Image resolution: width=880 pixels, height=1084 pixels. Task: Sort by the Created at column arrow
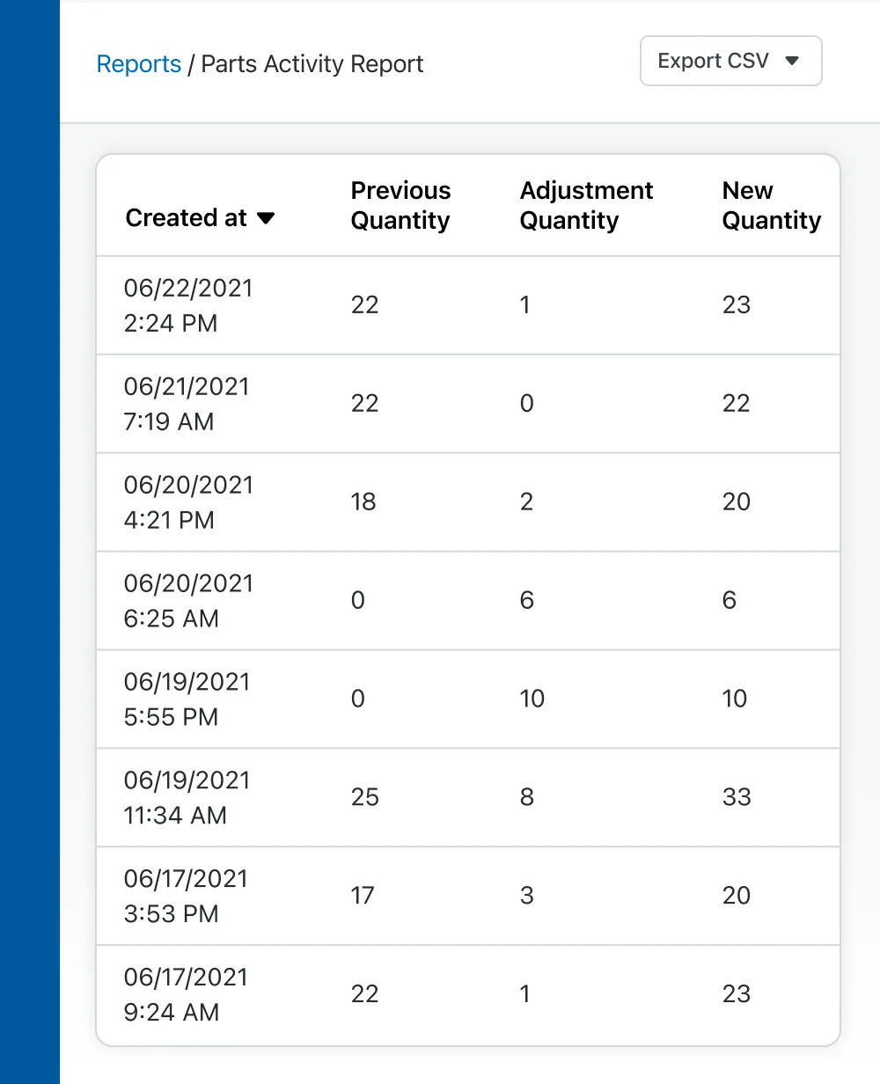(x=266, y=218)
